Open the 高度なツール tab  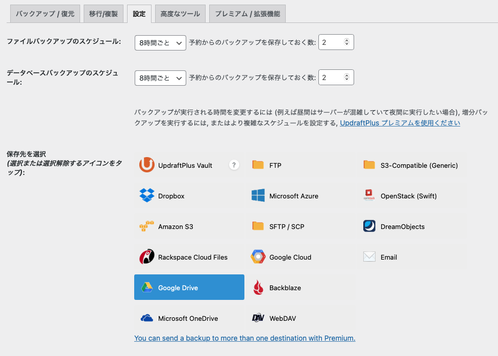click(181, 14)
